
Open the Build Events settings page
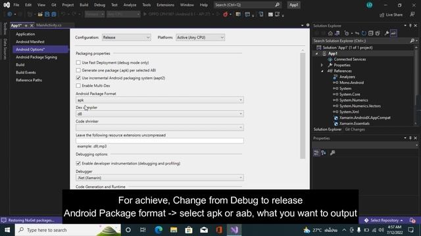(26, 72)
